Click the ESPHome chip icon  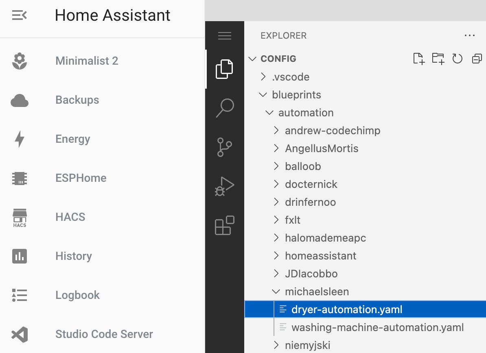coord(20,179)
